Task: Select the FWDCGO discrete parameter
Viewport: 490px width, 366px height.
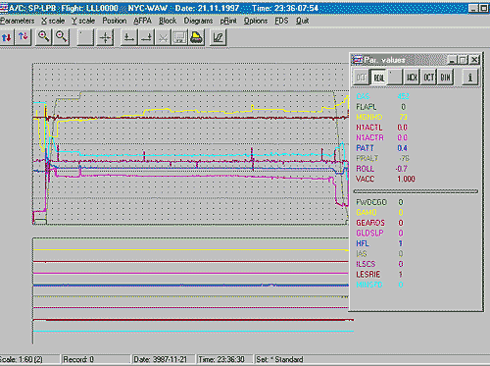Action: 371,202
